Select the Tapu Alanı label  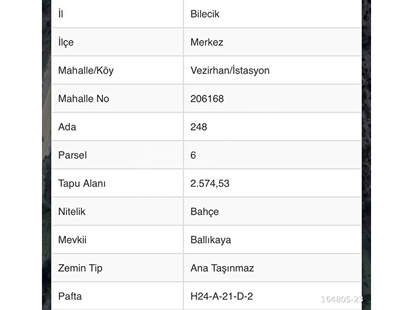click(82, 183)
